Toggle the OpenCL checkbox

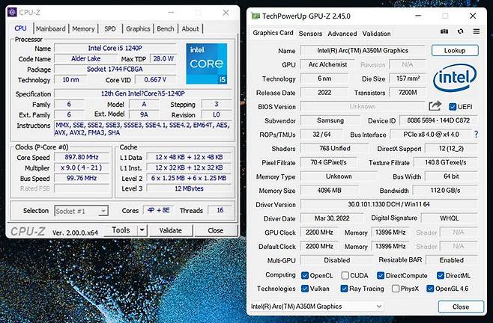pyautogui.click(x=305, y=276)
